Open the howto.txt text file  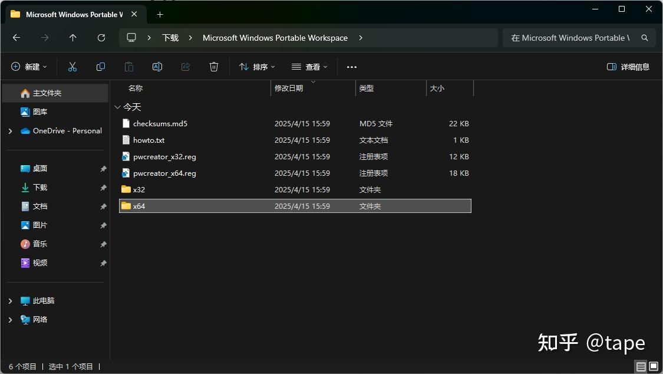[149, 140]
